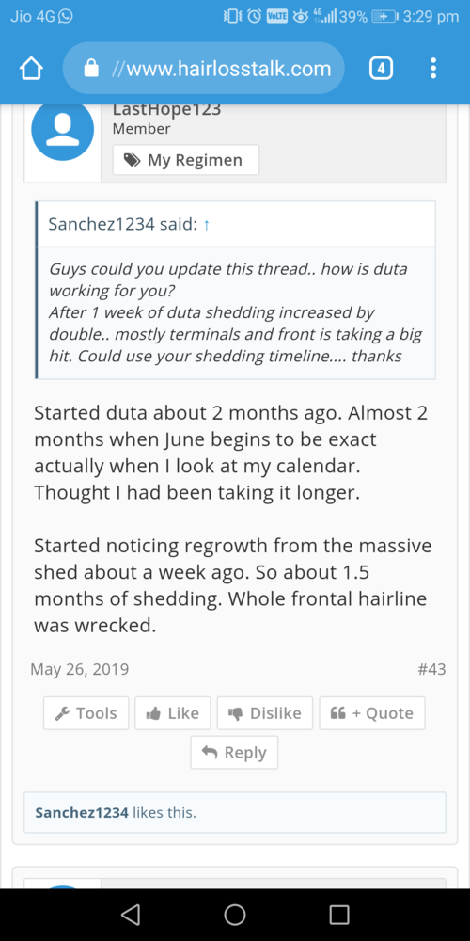
Task: Open the May 26, 2019 date link
Action: pos(80,669)
